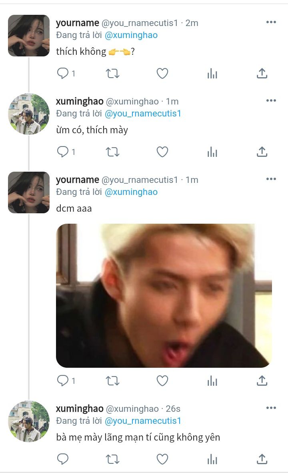Like the "dcm aaa" tweet
288x473 pixels.
(x=162, y=381)
